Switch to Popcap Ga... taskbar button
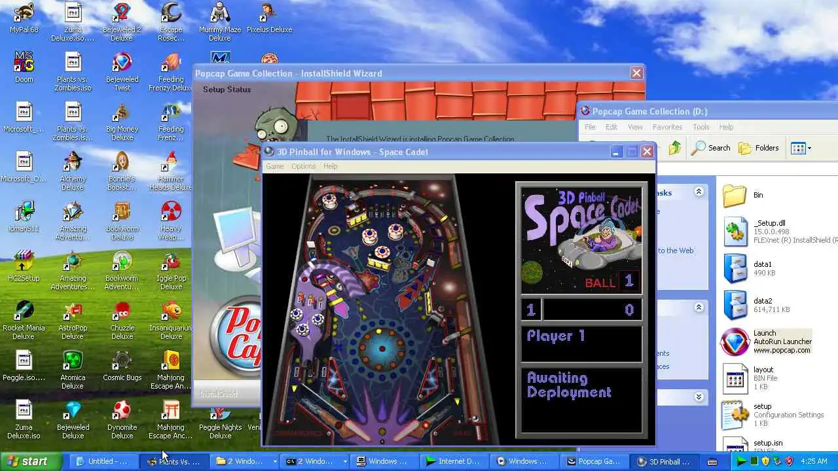This screenshot has width=838, height=471. [x=593, y=461]
